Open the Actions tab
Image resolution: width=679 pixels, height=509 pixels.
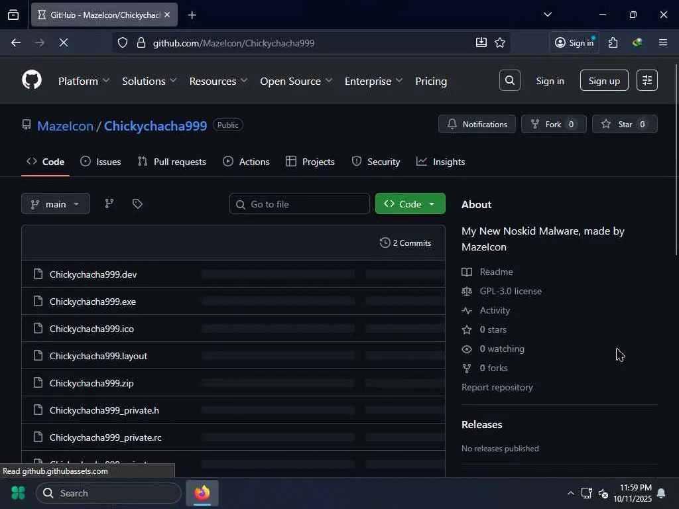point(246,162)
